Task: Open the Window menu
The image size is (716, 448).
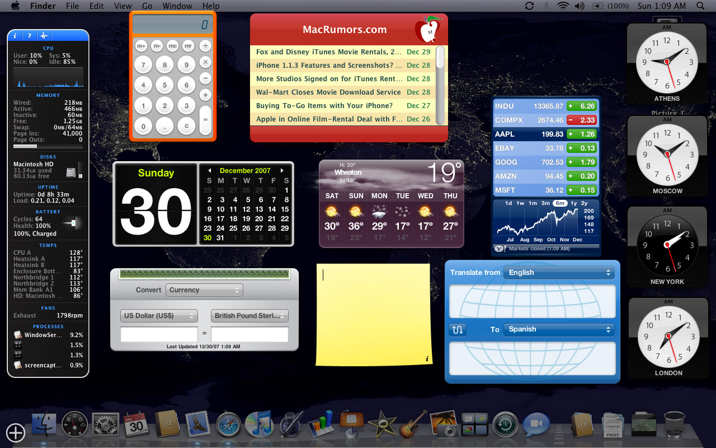Action: pyautogui.click(x=177, y=6)
